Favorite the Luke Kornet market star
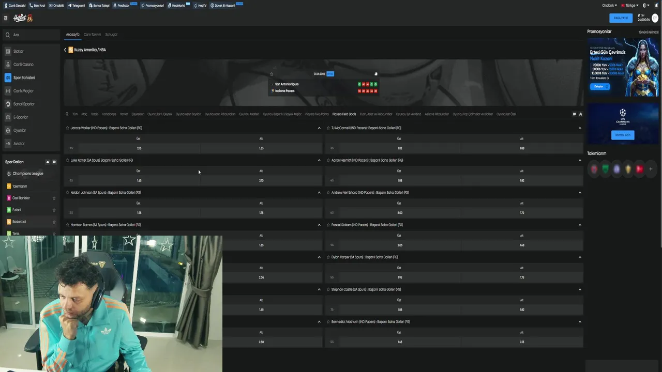The height and width of the screenshot is (372, 662). point(67,160)
